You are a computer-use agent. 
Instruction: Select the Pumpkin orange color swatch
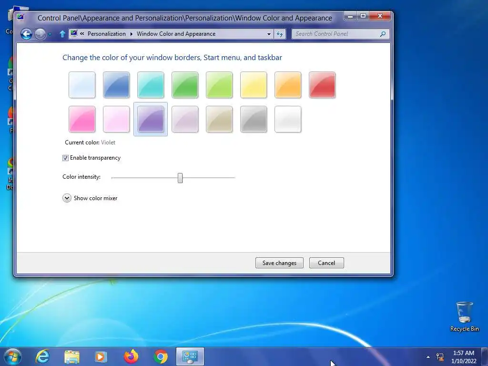point(288,85)
